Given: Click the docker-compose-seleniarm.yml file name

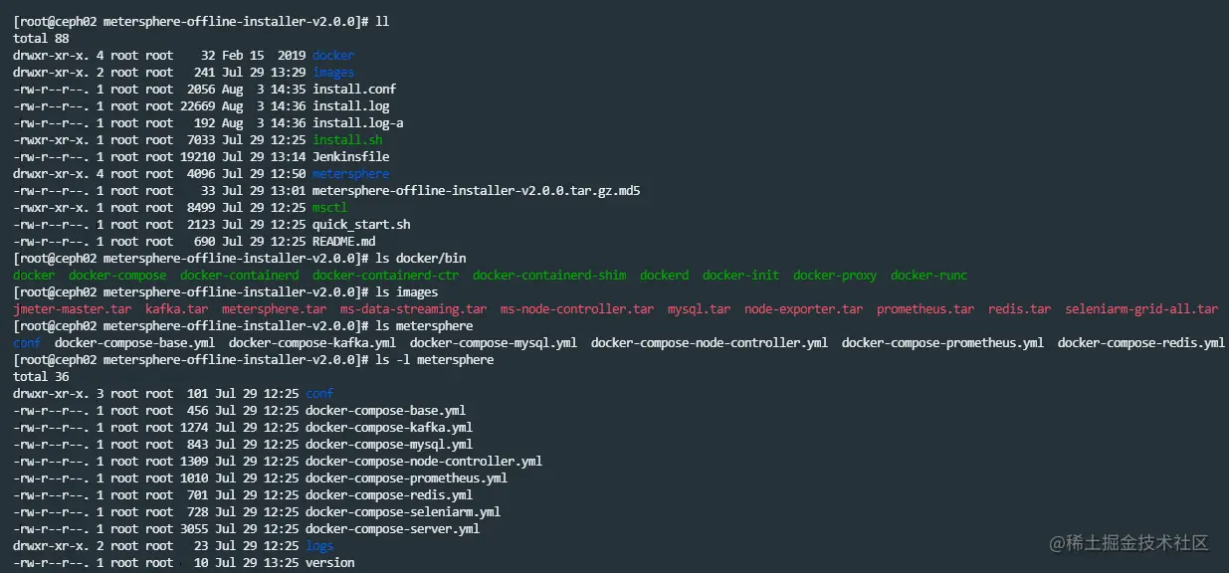Looking at the screenshot, I should tap(403, 512).
